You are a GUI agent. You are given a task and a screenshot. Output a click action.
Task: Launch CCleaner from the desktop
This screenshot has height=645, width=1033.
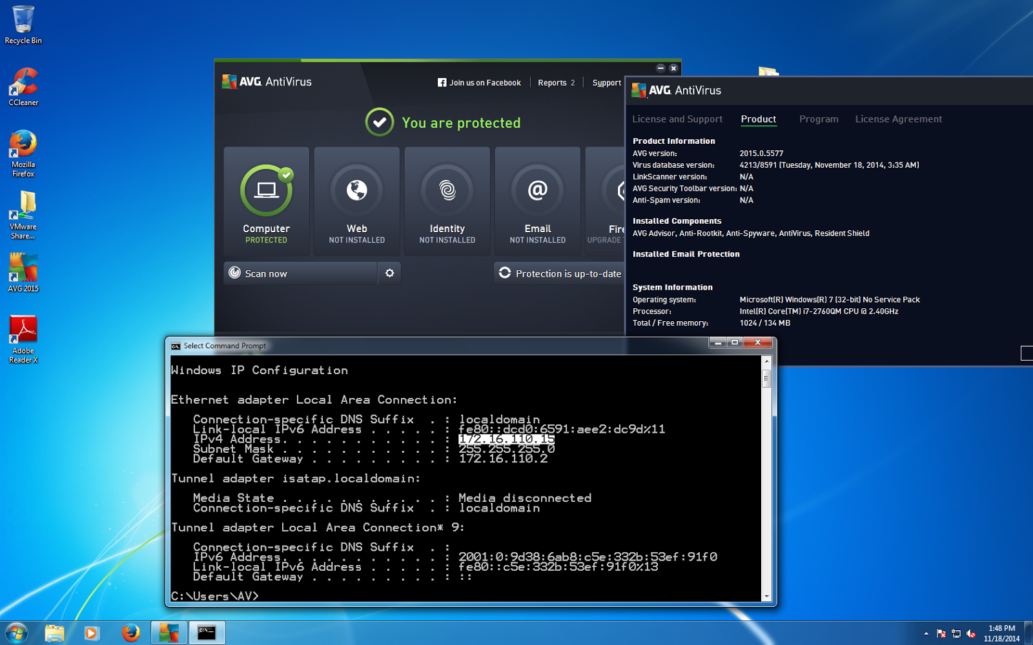tap(23, 86)
